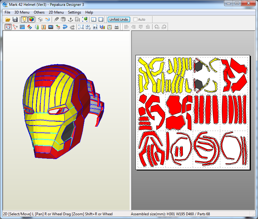Click the gray cube icon in the toolbar

point(40,19)
